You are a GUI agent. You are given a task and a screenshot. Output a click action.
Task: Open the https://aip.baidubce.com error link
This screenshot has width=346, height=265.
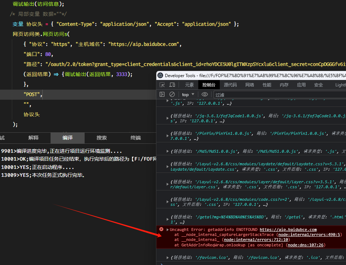[288, 230]
